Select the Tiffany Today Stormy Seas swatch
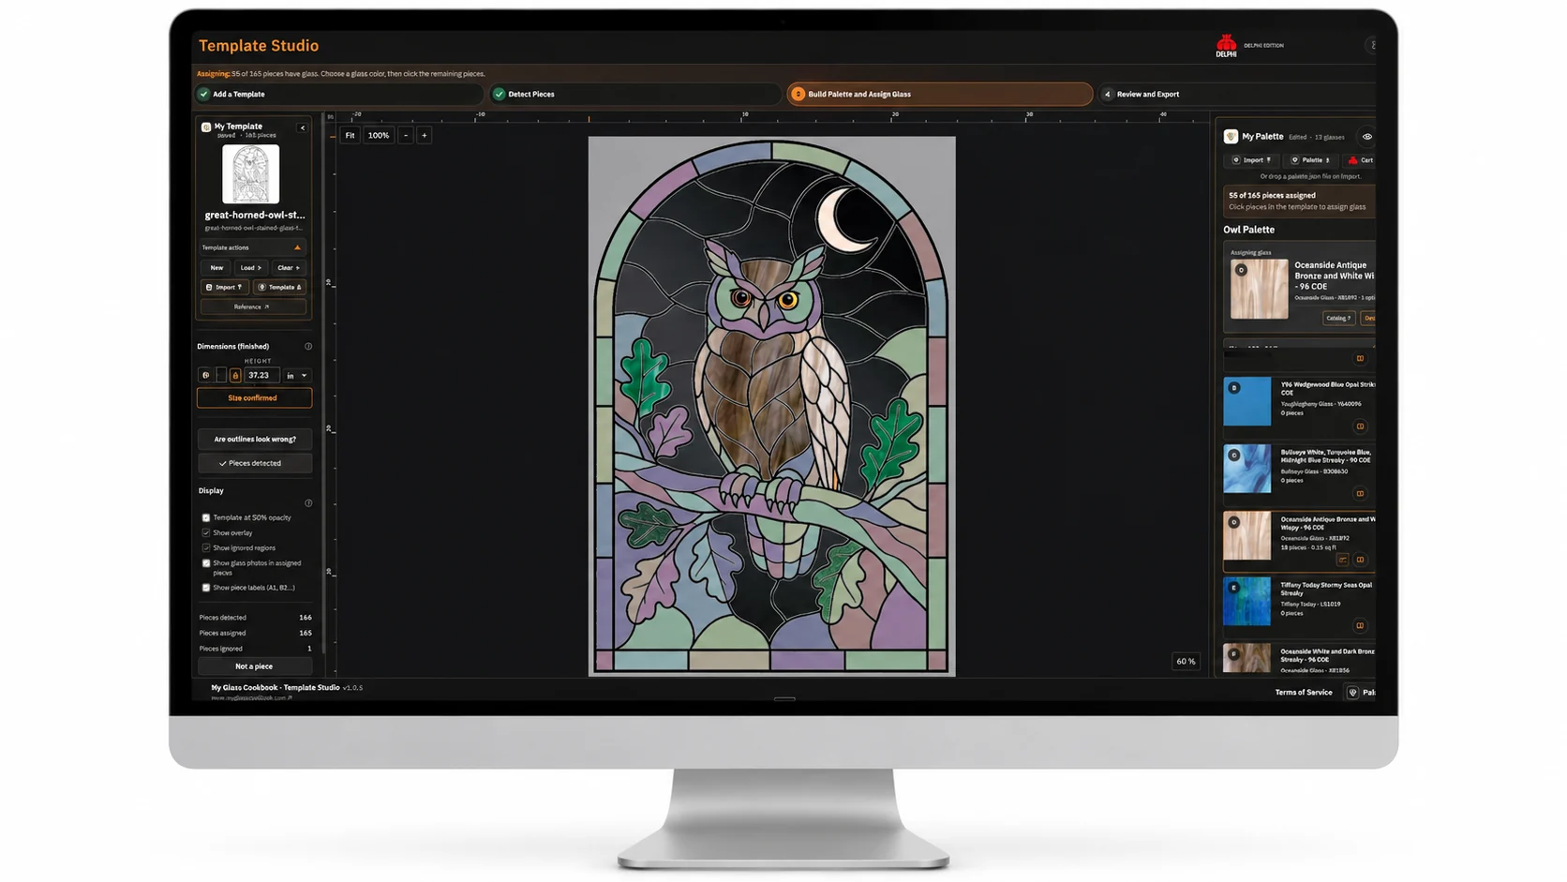1567x882 pixels. point(1246,602)
